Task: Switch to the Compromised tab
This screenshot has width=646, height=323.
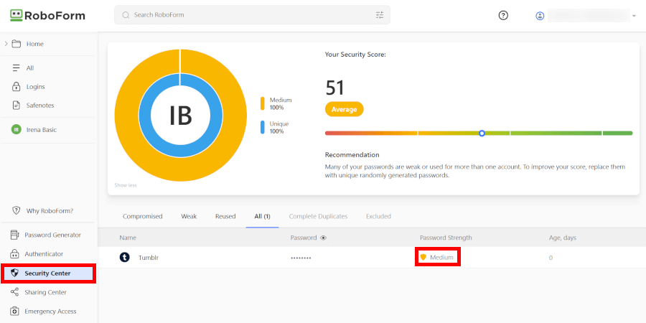Action: (x=143, y=216)
